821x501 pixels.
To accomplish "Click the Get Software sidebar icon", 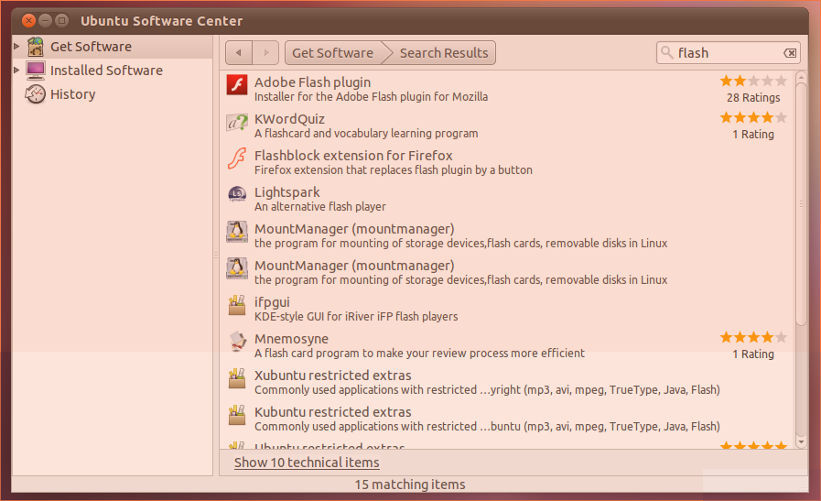I will 36,47.
